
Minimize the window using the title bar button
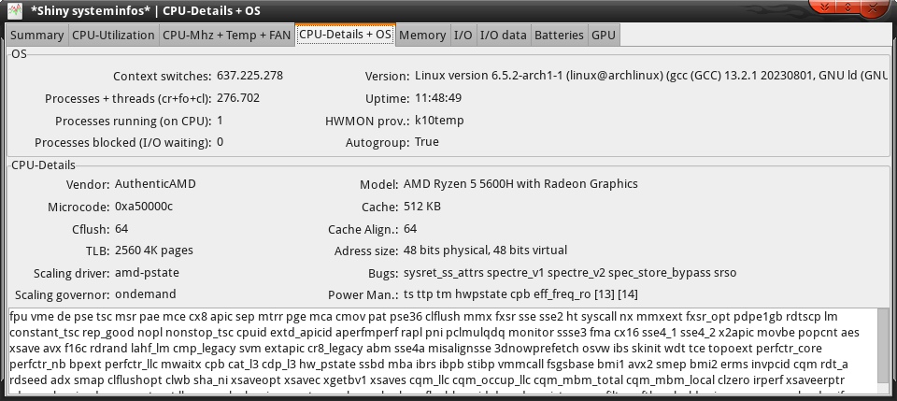(824, 7)
